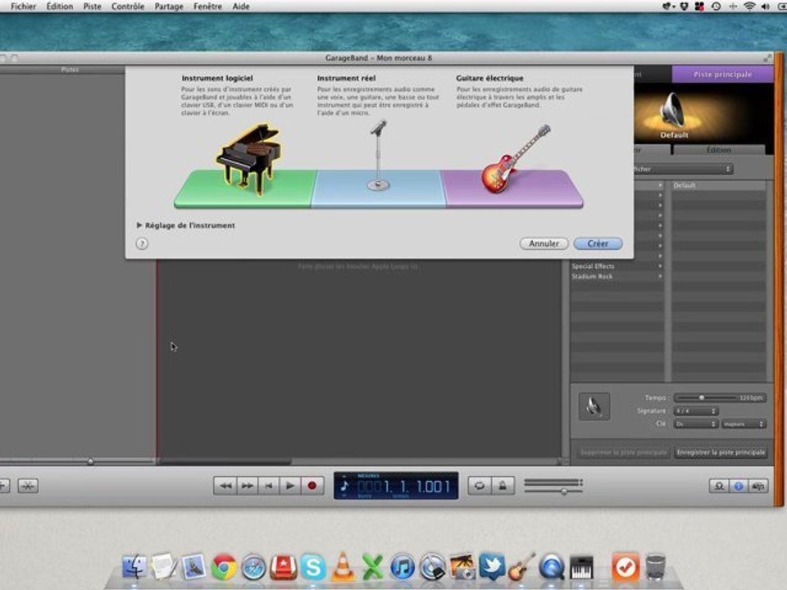Click the fast forward transport button

pos(247,486)
